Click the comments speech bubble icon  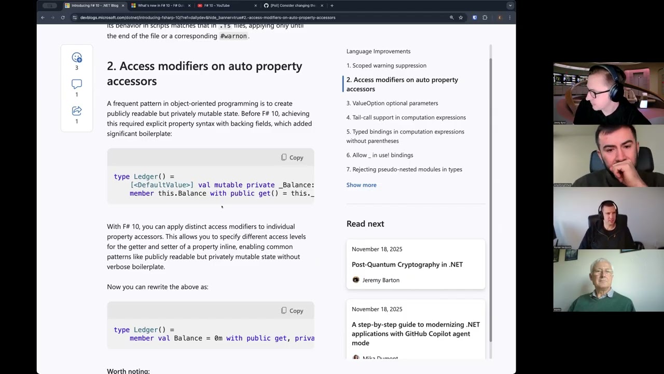[x=77, y=84]
